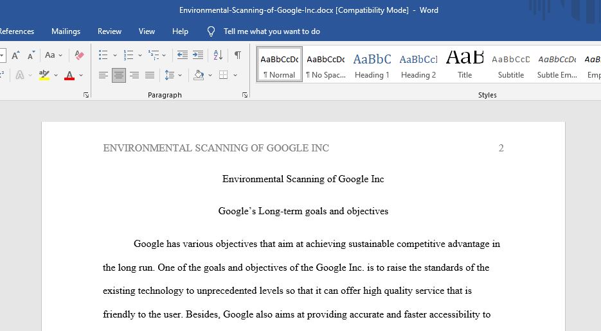Click the word 'unprecedented' in document
This screenshot has width=601, height=331.
click(226, 291)
